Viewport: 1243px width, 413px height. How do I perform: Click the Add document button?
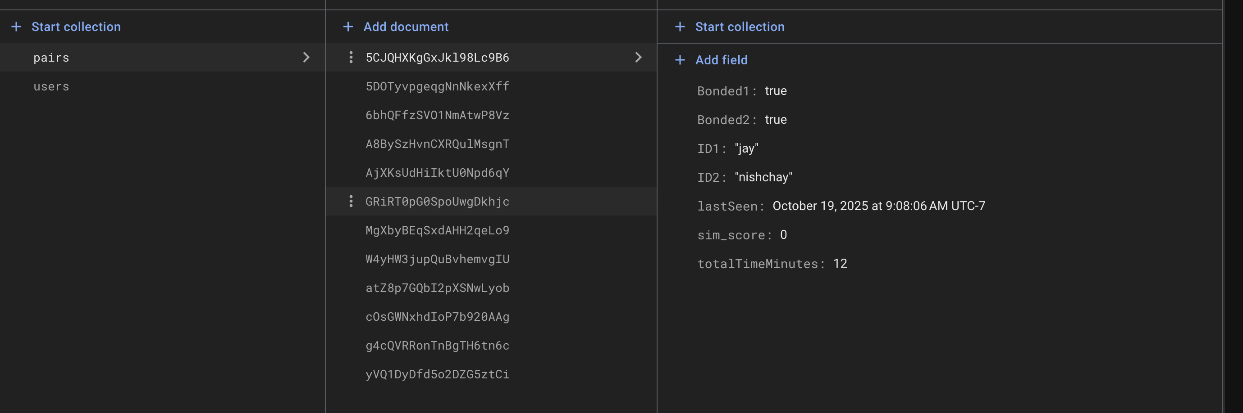click(x=405, y=27)
